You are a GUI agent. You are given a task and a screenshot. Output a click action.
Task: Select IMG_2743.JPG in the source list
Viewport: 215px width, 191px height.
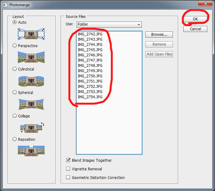pyautogui.click(x=90, y=39)
